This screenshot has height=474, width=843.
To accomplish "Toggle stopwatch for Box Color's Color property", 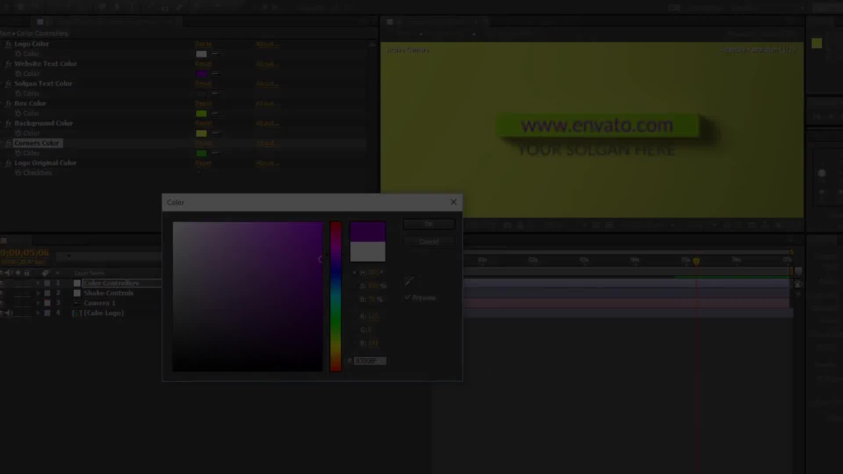I will coord(18,113).
